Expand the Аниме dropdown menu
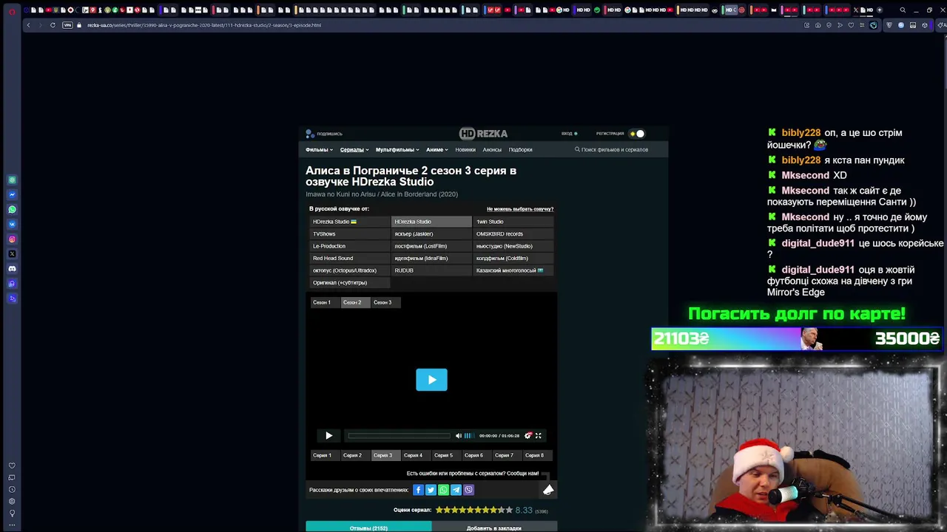Screen dimensions: 947x532 (x=437, y=150)
